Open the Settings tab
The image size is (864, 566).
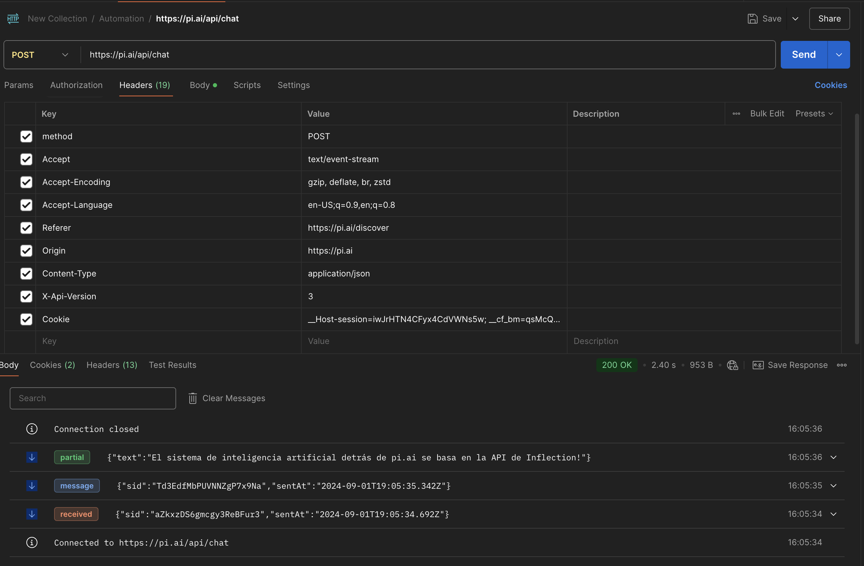click(x=294, y=85)
